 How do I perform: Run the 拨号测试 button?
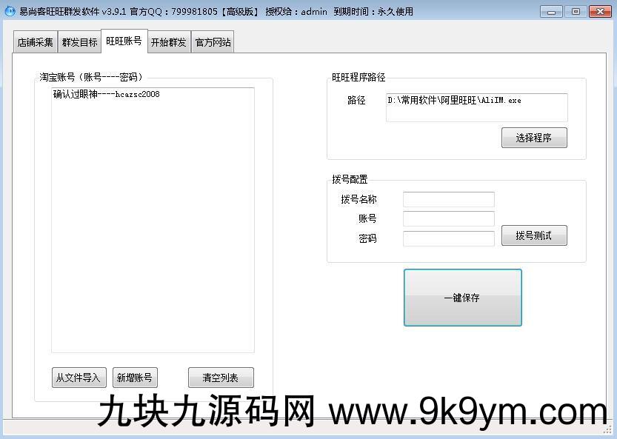[533, 235]
